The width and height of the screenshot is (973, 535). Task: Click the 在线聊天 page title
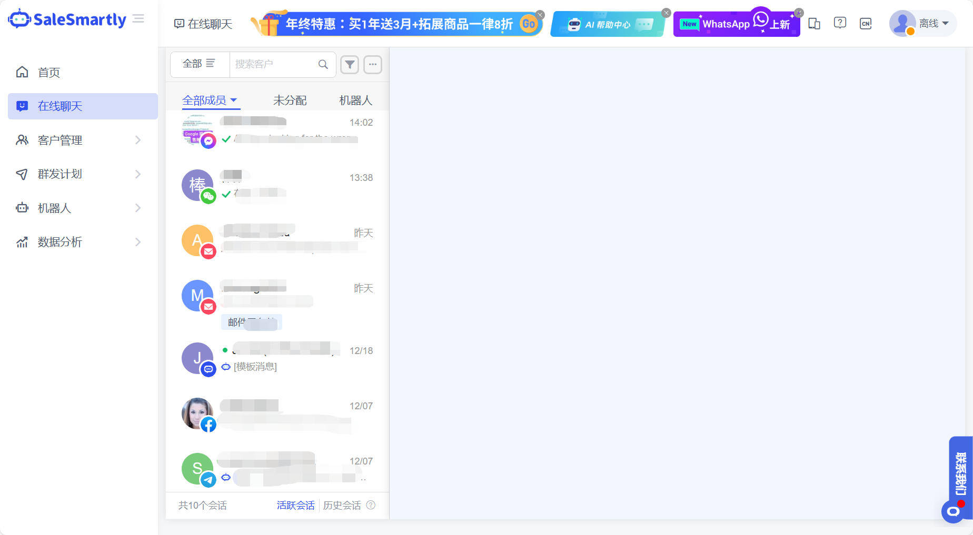click(x=210, y=24)
